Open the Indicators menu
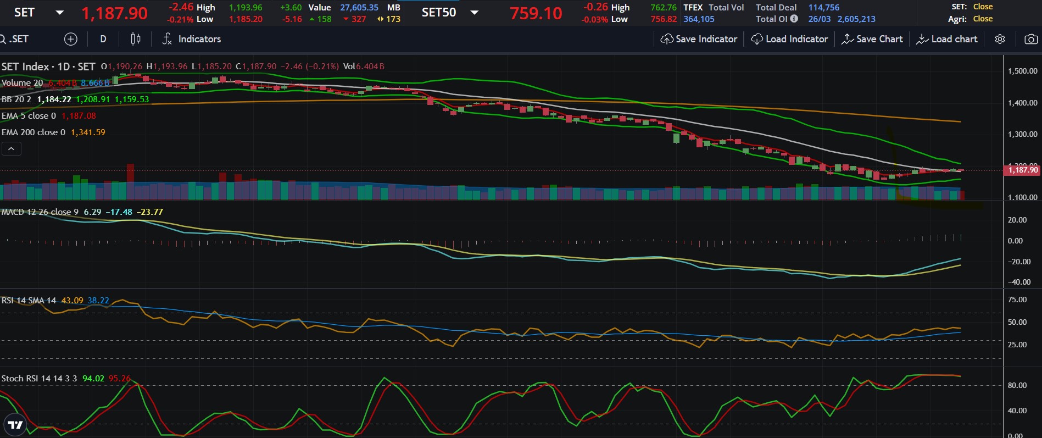This screenshot has width=1042, height=438. tap(192, 39)
